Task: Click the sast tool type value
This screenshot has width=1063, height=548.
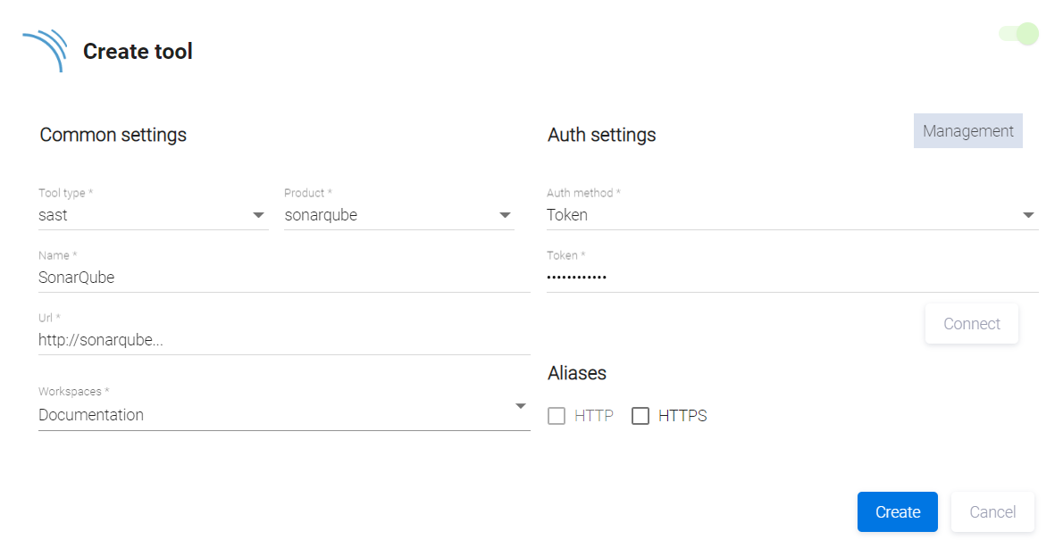Action: [x=54, y=215]
